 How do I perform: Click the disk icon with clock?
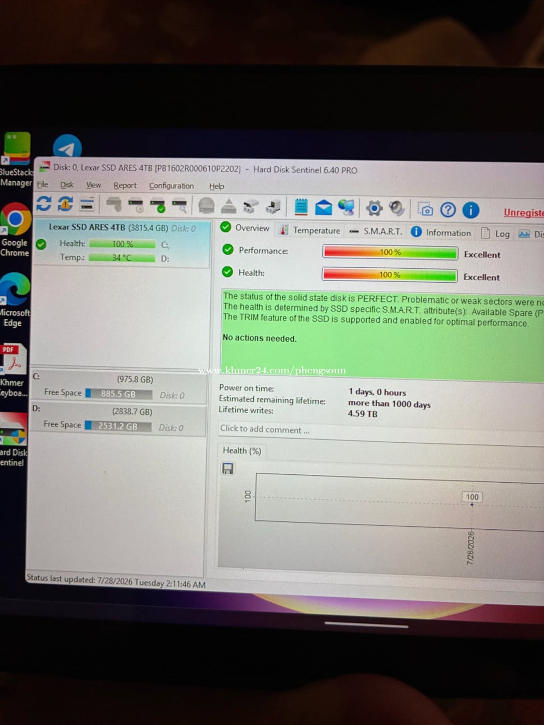pyautogui.click(x=136, y=206)
